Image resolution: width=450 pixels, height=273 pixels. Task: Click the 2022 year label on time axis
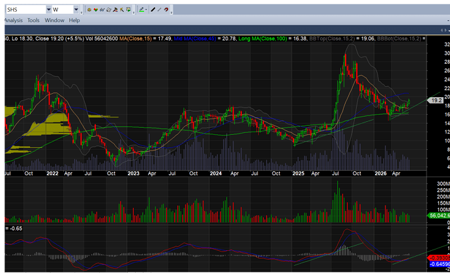pos(53,173)
